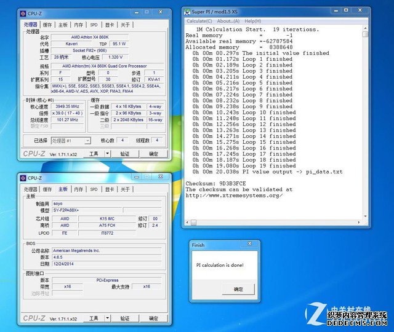Open the 缓存 tab in top CPU-Z window
Image resolution: width=394 pixels, height=332 pixels.
[x=47, y=25]
